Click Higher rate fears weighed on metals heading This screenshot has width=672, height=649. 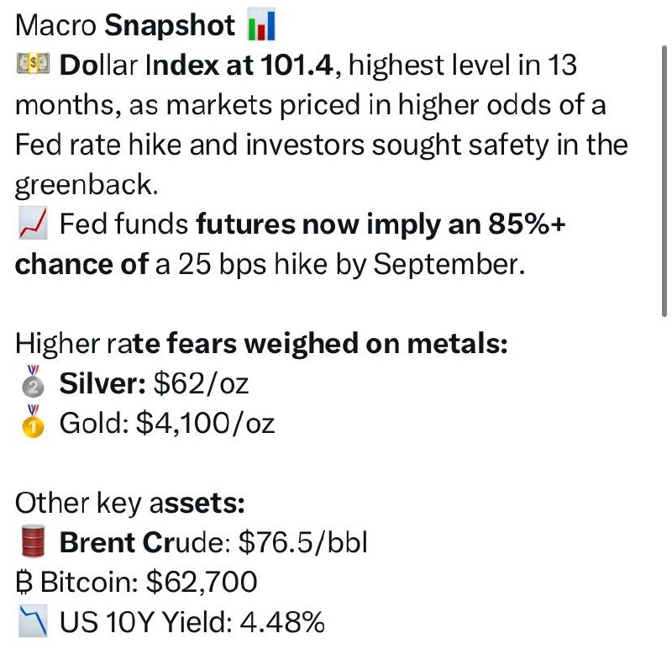click(261, 344)
